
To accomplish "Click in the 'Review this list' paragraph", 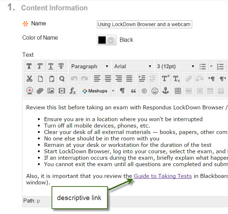I will pyautogui.click(x=126, y=108).
